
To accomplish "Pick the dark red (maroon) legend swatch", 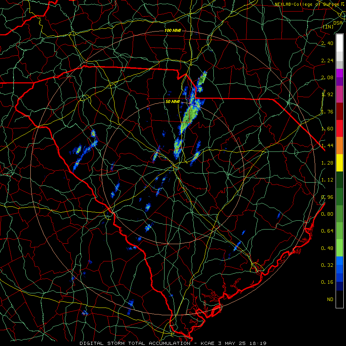I will (x=339, y=111).
